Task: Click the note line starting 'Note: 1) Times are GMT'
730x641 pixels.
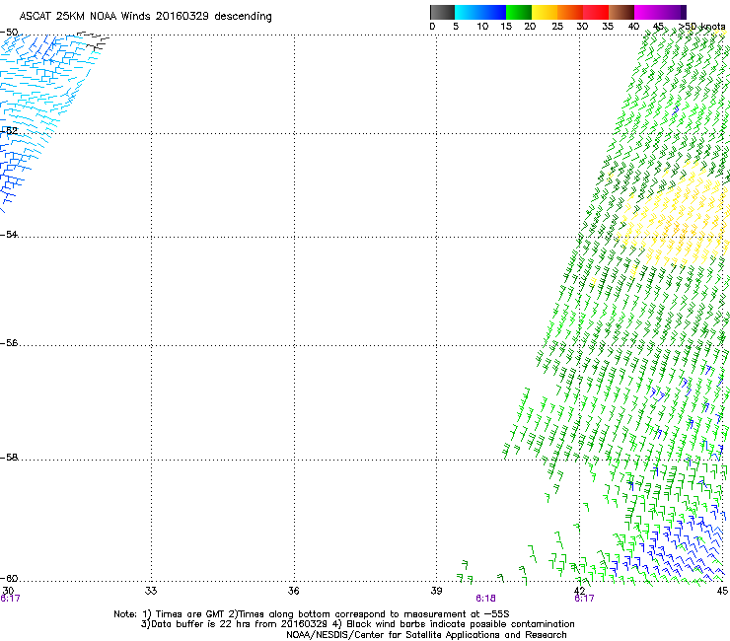Action: pyautogui.click(x=312, y=614)
